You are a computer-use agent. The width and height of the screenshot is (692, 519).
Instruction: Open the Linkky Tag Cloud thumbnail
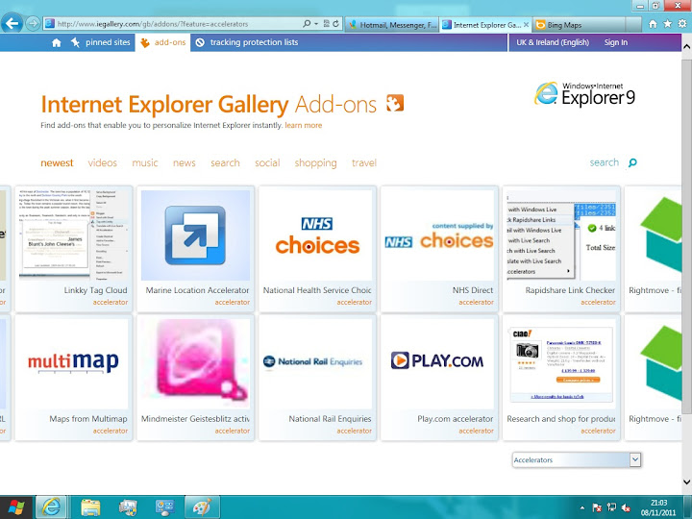74,235
